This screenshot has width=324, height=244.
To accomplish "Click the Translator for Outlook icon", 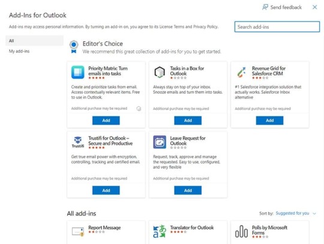I will point(160,231).
